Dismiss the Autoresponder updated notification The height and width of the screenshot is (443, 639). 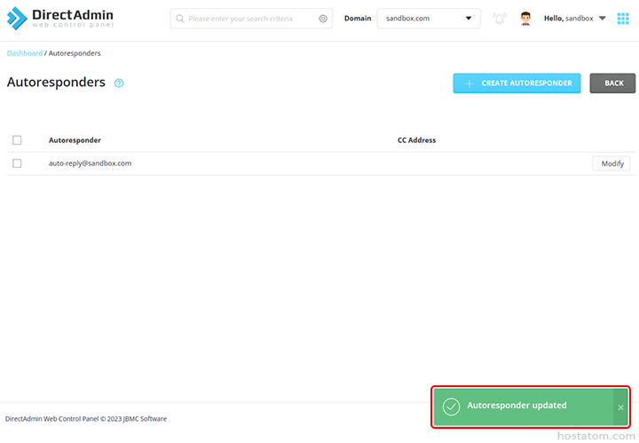620,407
